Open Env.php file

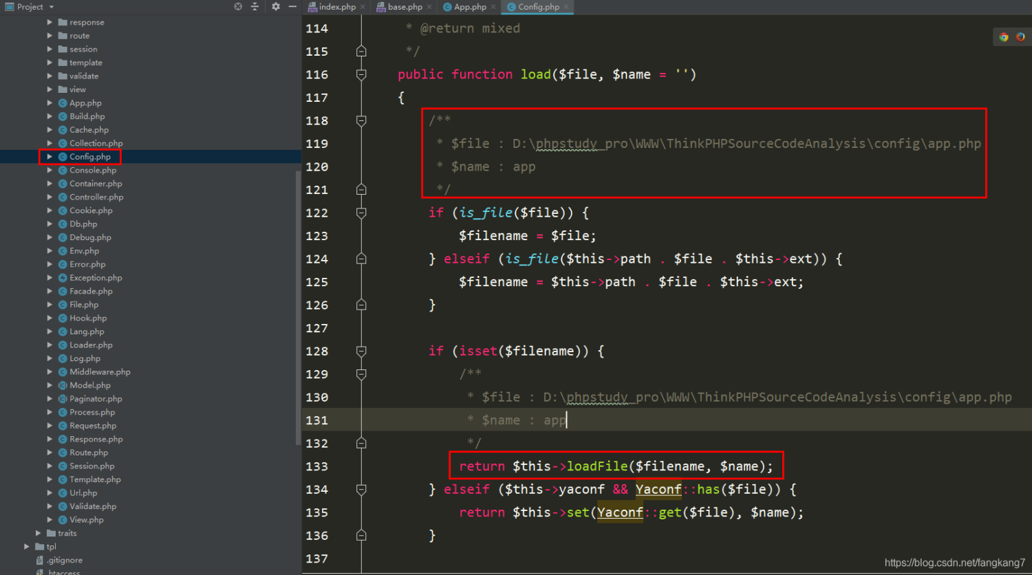[84, 251]
